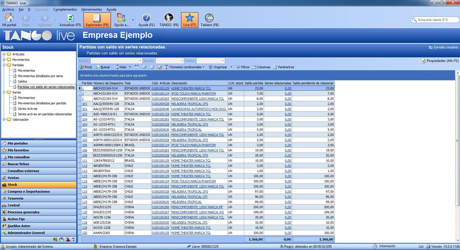Screen dimensions: 460x250
Task: Open Compras e Importaciones module
Action: click(x=39, y=191)
